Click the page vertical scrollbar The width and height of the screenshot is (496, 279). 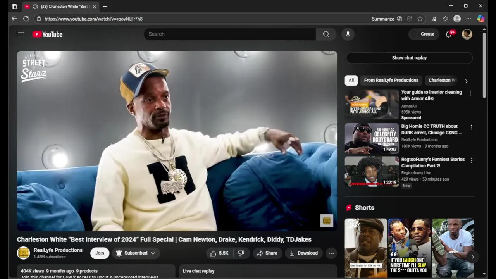(484, 65)
